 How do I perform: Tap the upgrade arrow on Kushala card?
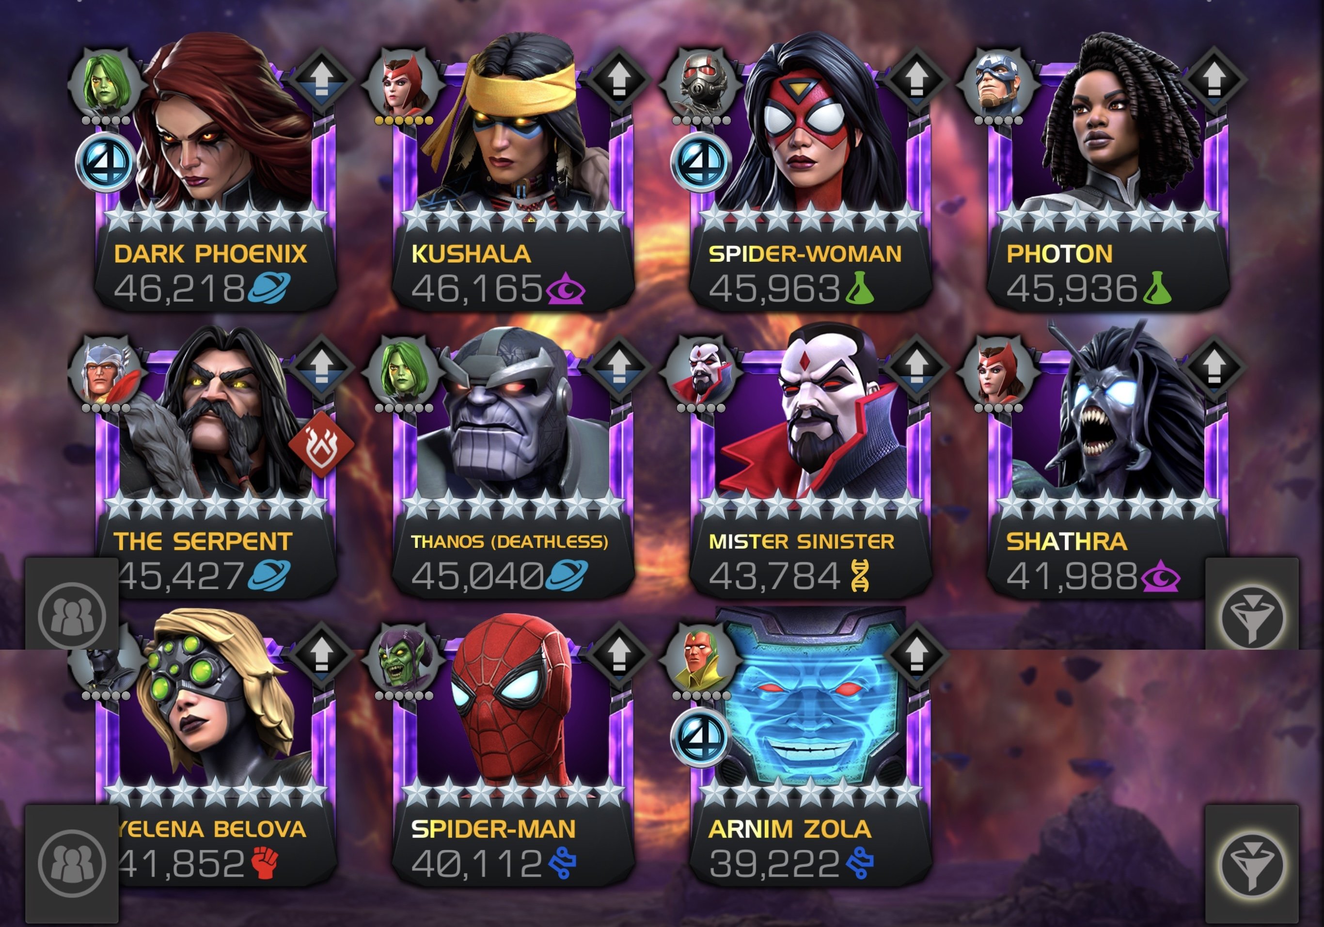pyautogui.click(x=618, y=80)
